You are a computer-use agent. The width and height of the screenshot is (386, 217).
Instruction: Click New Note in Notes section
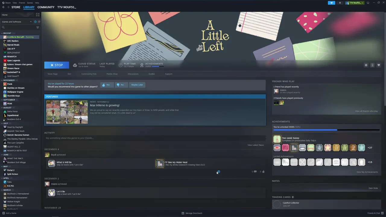tap(373, 188)
